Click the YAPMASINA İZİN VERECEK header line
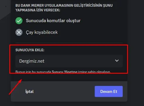Viewport: 144px width, 106px height. [x=38, y=10]
